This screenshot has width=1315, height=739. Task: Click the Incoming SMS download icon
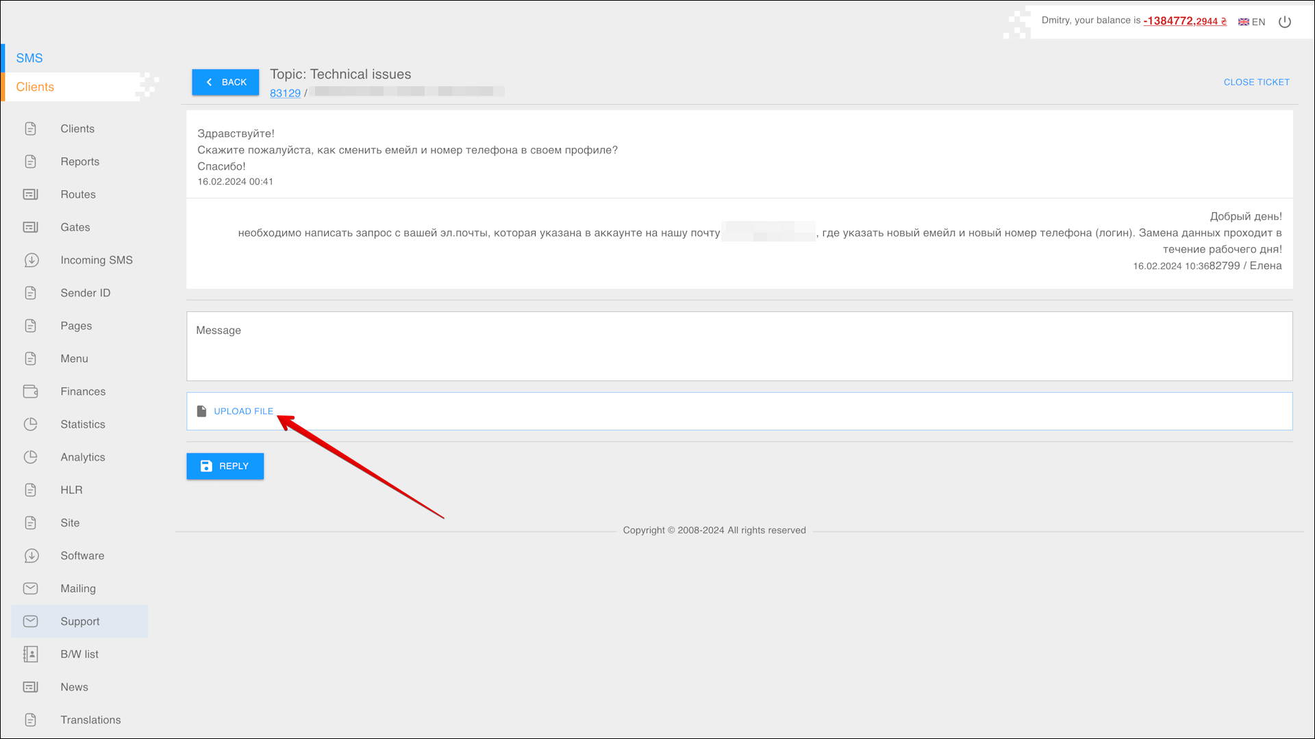click(x=31, y=260)
